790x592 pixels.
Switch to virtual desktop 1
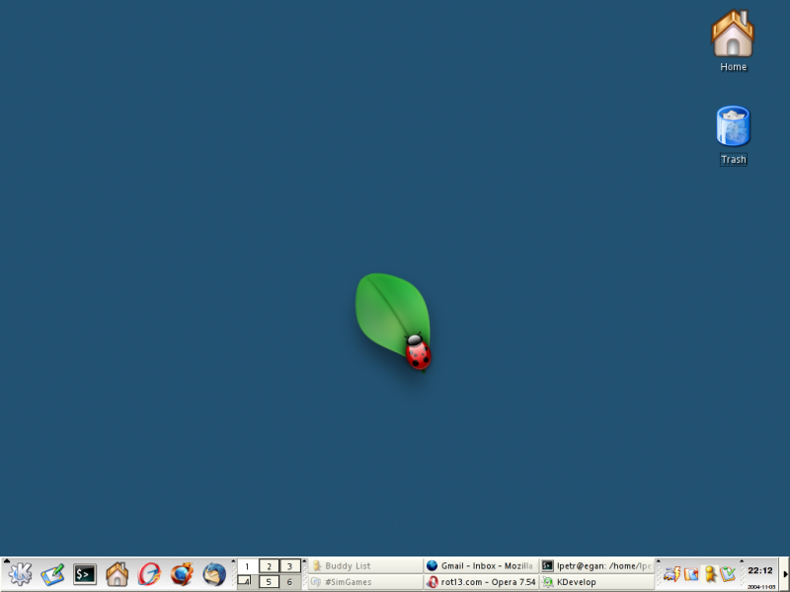(247, 566)
